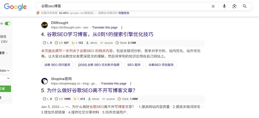Open the SEO 服务 sitelink chip
The height and width of the screenshot is (118, 259).
134,65
